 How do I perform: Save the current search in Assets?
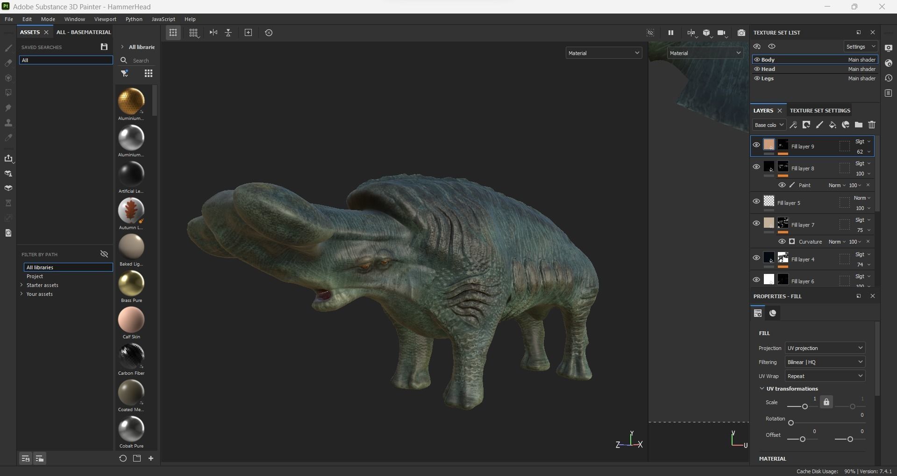click(104, 47)
